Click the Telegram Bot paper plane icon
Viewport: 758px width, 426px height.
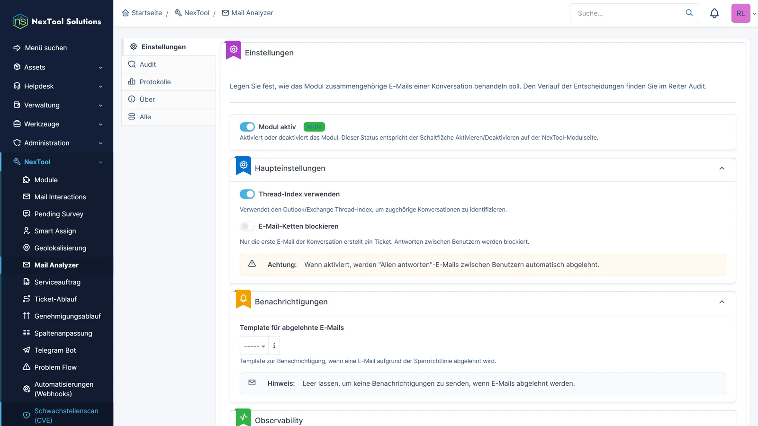point(27,350)
